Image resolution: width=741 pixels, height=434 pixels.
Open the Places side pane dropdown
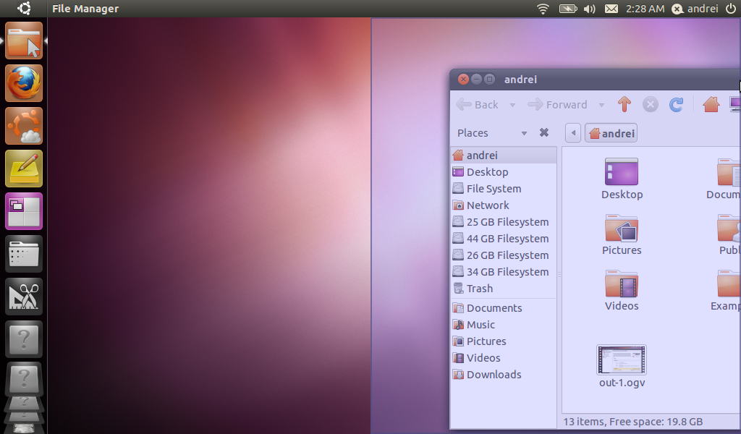524,133
